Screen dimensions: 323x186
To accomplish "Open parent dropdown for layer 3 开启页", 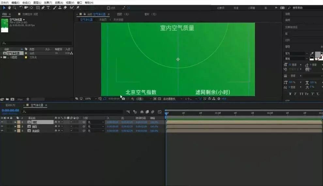I will coord(96,131).
